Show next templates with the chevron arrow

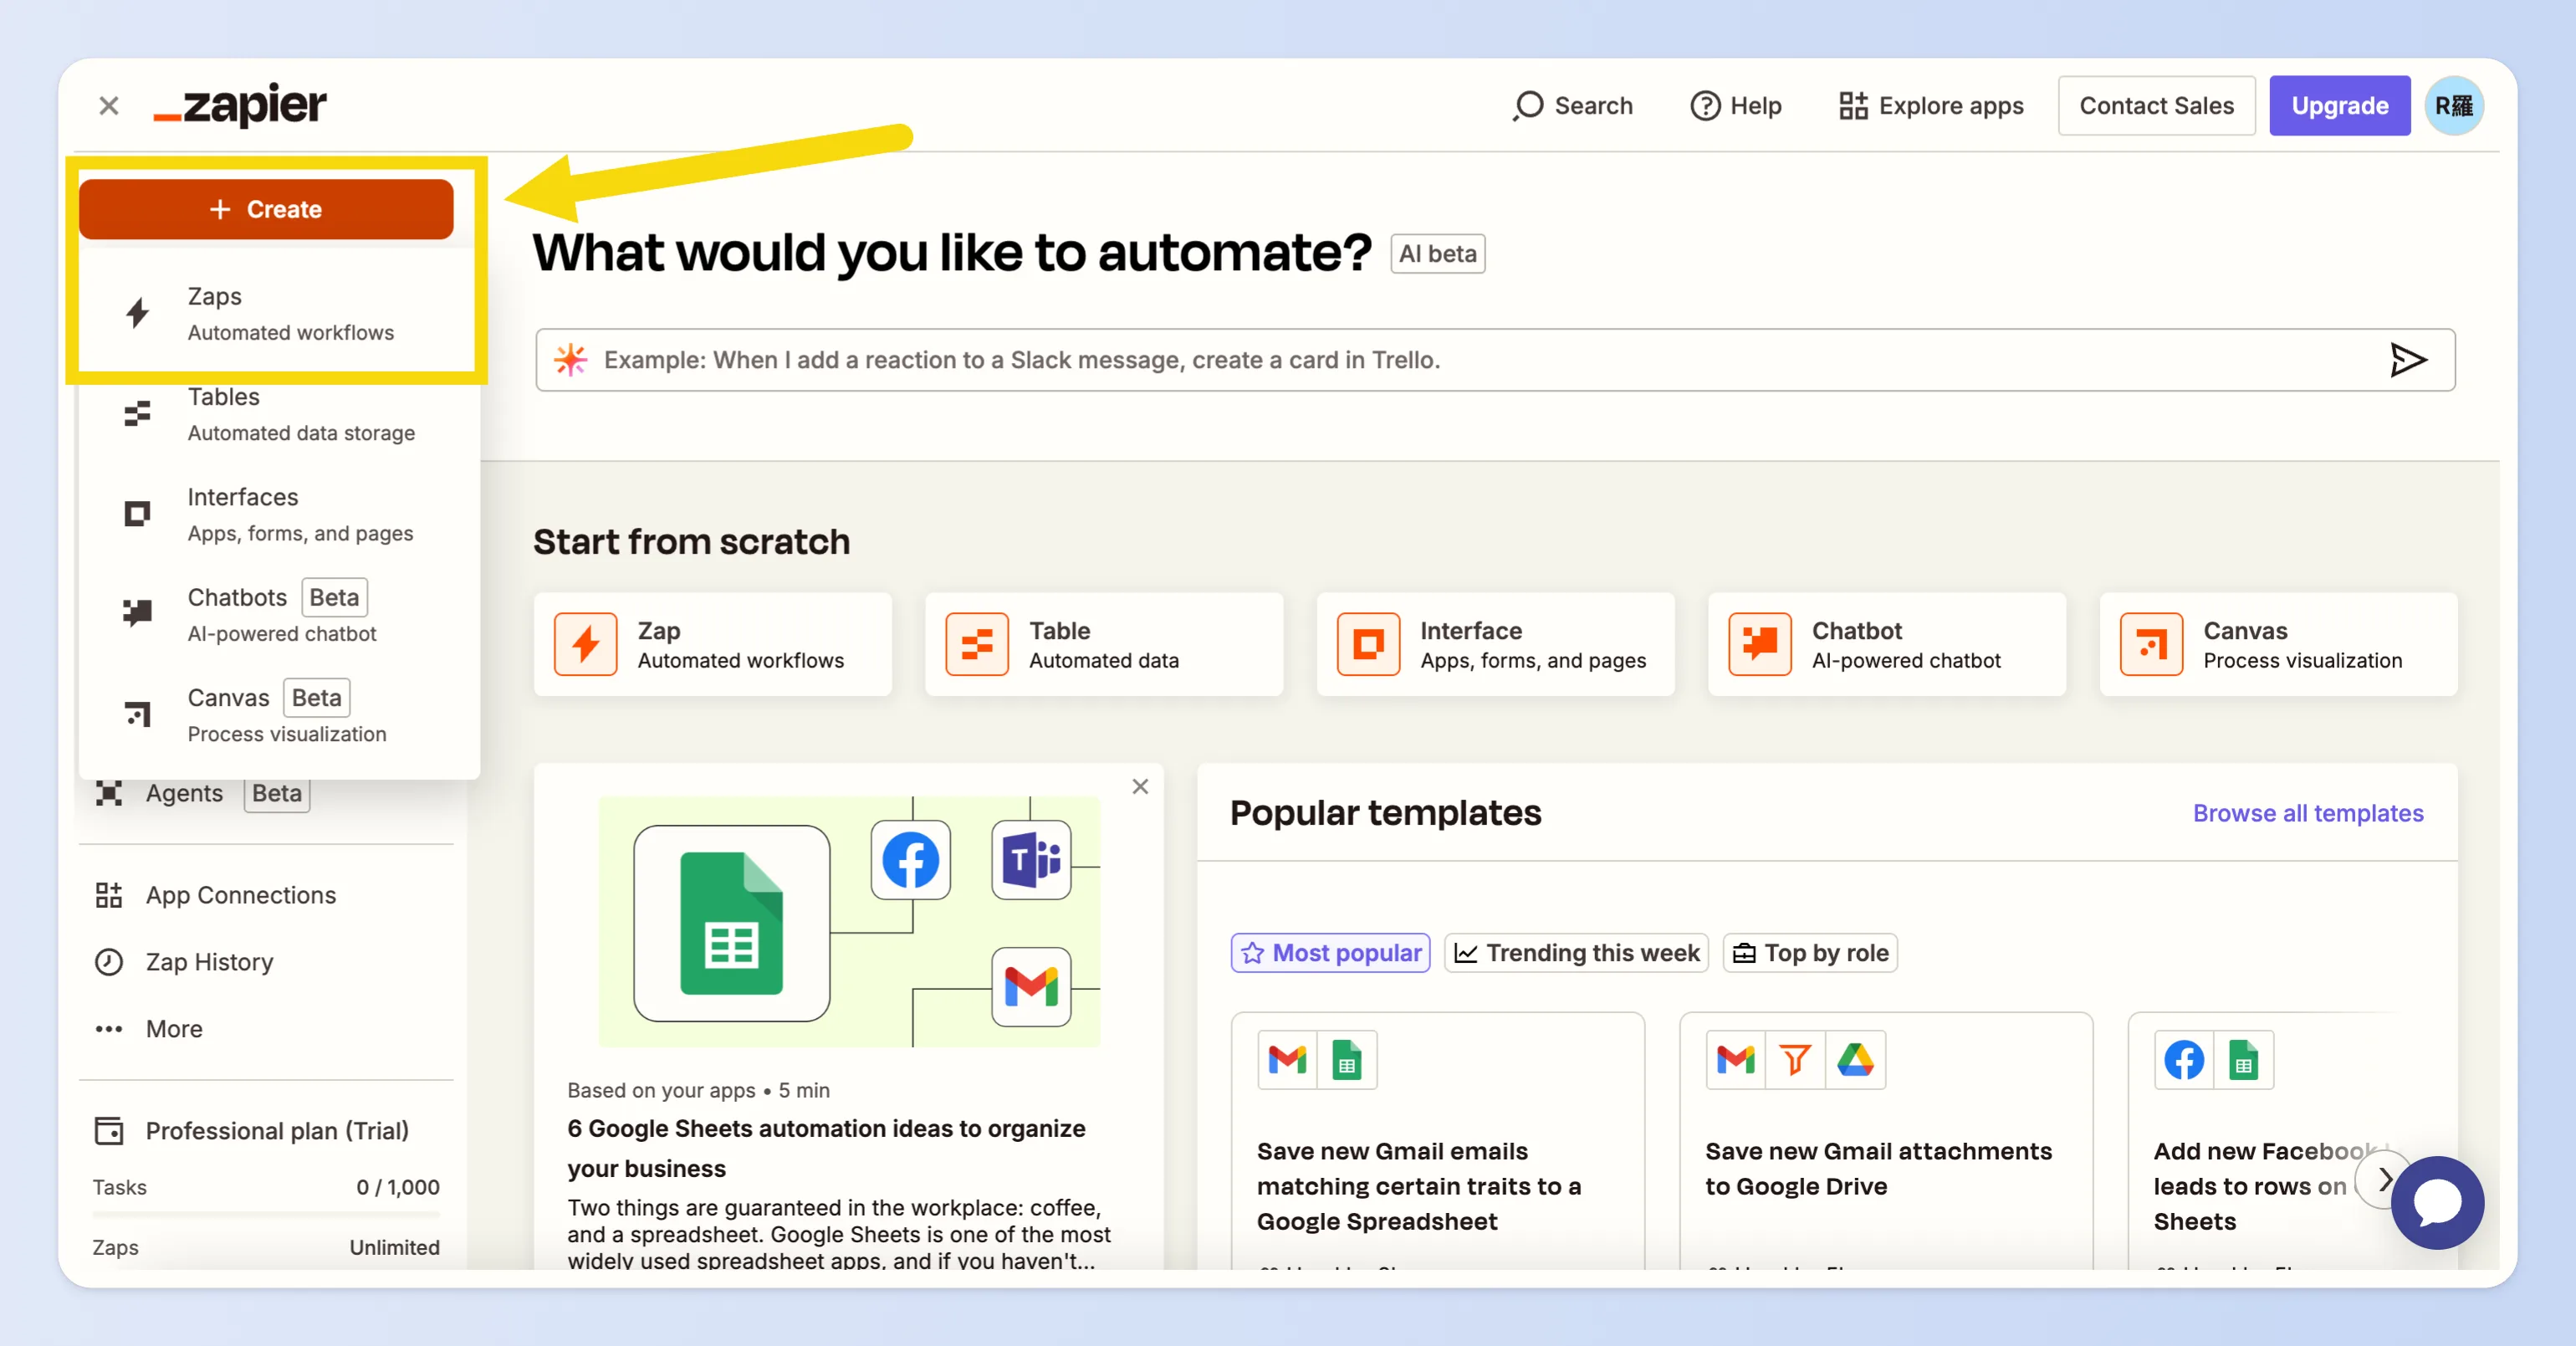pyautogui.click(x=2384, y=1180)
